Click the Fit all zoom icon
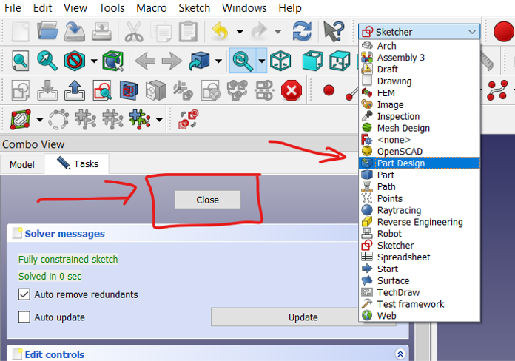515x361 pixels. (21, 61)
